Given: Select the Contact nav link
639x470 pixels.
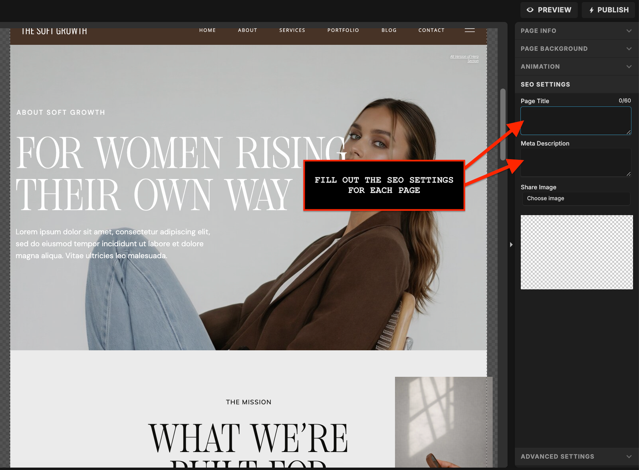Looking at the screenshot, I should (x=431, y=30).
